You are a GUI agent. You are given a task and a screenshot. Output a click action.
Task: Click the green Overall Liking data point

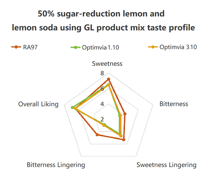72,107
